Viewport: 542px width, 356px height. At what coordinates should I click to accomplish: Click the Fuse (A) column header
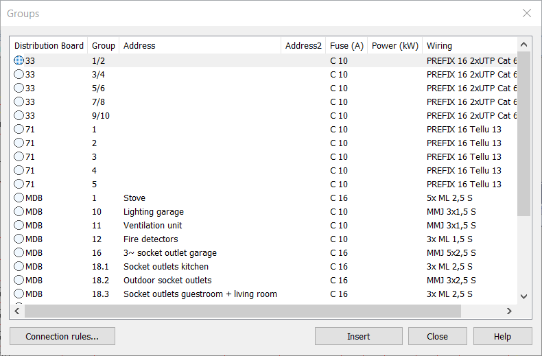pos(346,46)
